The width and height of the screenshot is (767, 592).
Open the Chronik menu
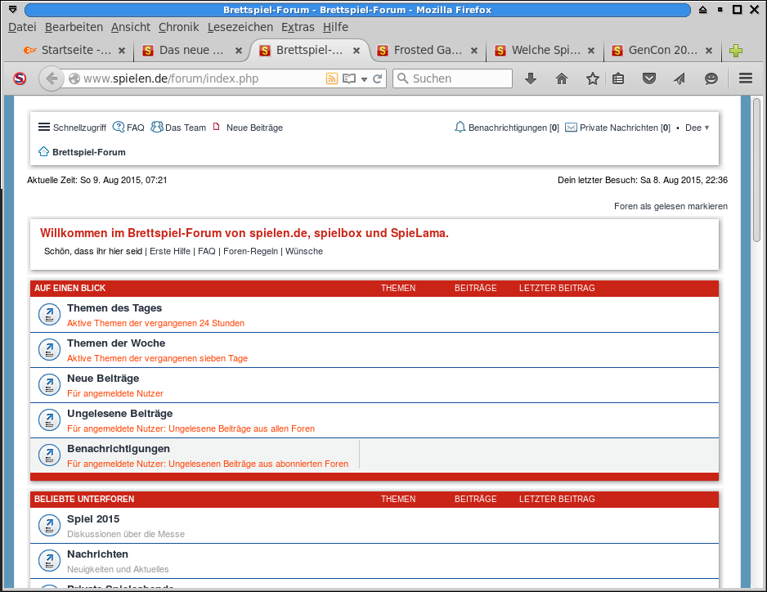tap(178, 27)
